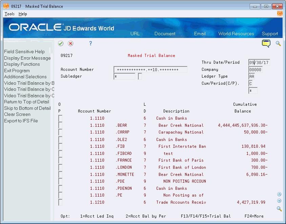The width and height of the screenshot is (286, 224).
Task: Click the Subledger input field
Action: 124,77
